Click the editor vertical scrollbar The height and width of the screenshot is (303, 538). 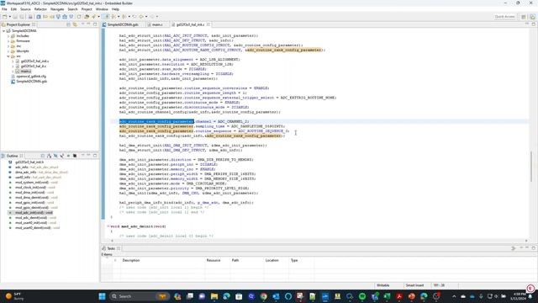point(530,167)
